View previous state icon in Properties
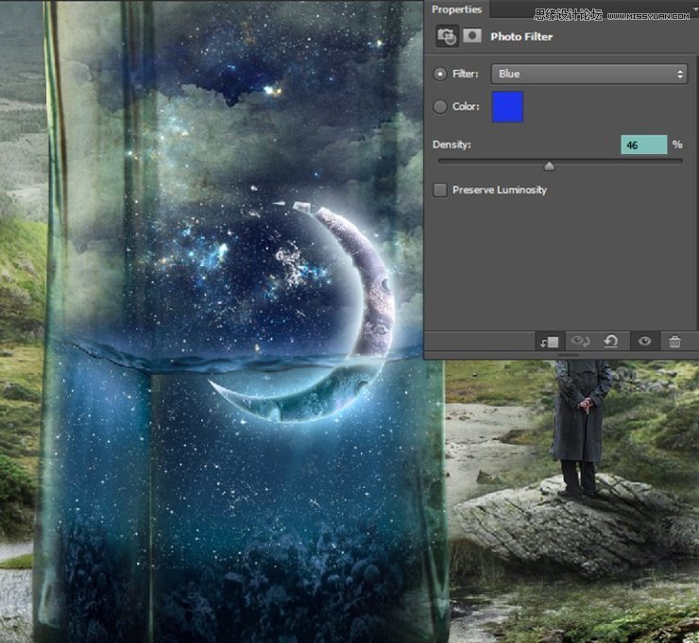The image size is (699, 643). tap(580, 342)
